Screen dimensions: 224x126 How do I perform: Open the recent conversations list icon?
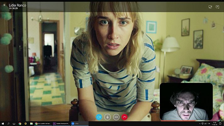[4, 5]
